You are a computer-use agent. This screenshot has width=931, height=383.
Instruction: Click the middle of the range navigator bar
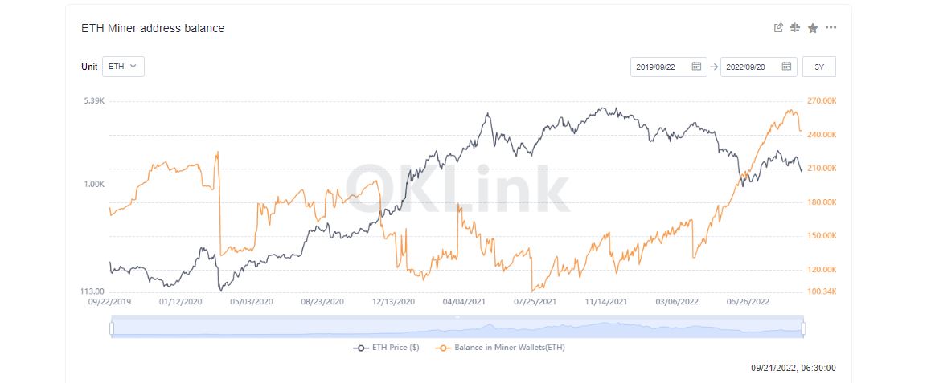coord(457,328)
